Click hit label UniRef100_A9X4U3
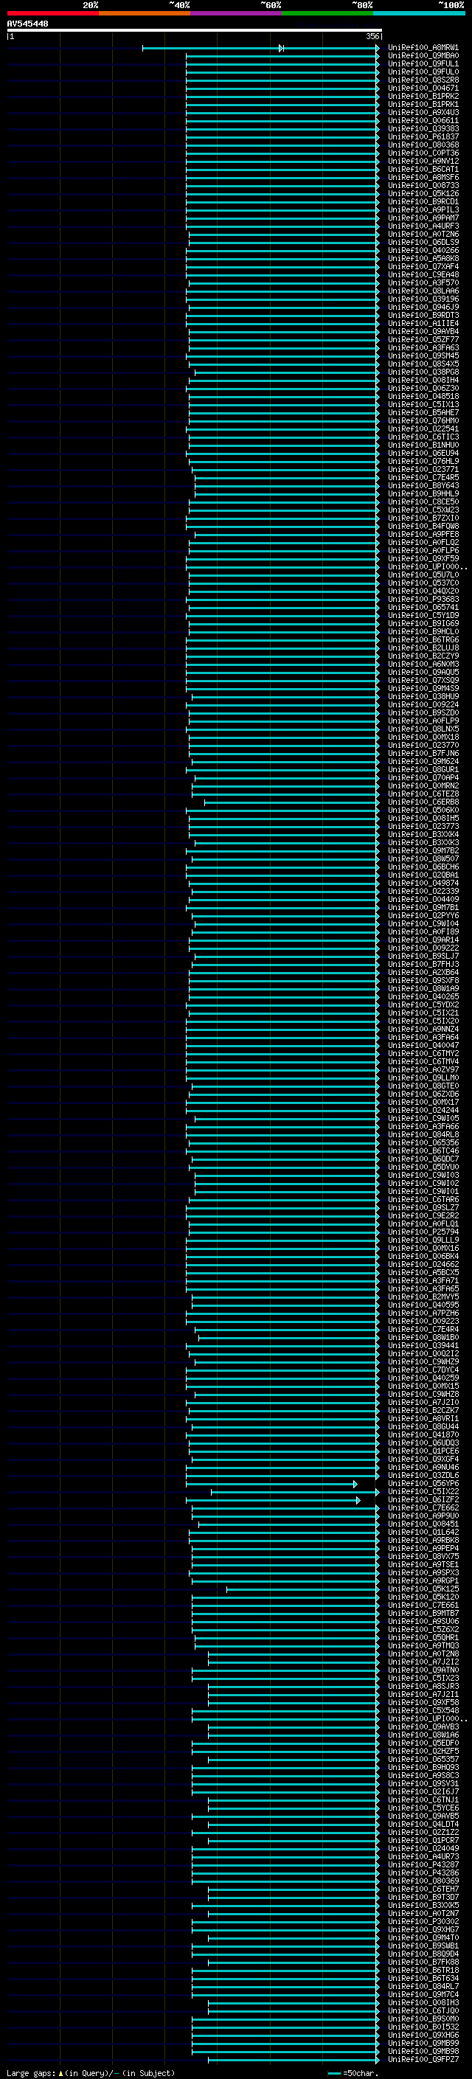This screenshot has width=472, height=2079. click(x=423, y=112)
